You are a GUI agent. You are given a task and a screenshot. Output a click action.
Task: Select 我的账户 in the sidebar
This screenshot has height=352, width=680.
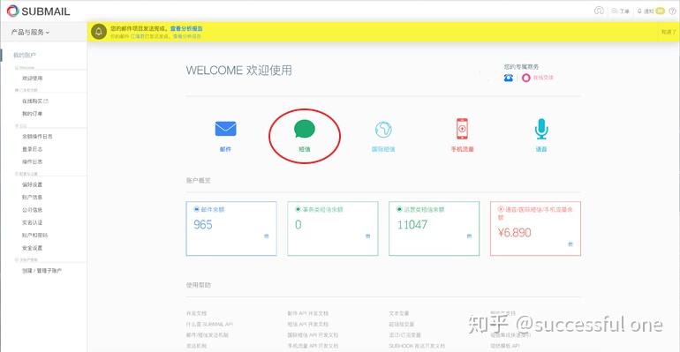(x=25, y=55)
